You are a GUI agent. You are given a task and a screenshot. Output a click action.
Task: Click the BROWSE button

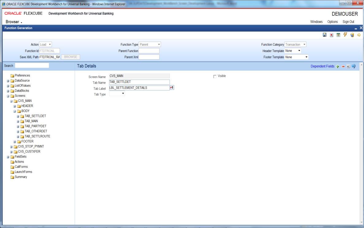click(71, 57)
